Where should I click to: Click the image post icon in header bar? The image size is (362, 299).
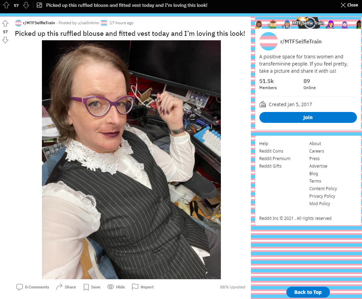coord(40,5)
